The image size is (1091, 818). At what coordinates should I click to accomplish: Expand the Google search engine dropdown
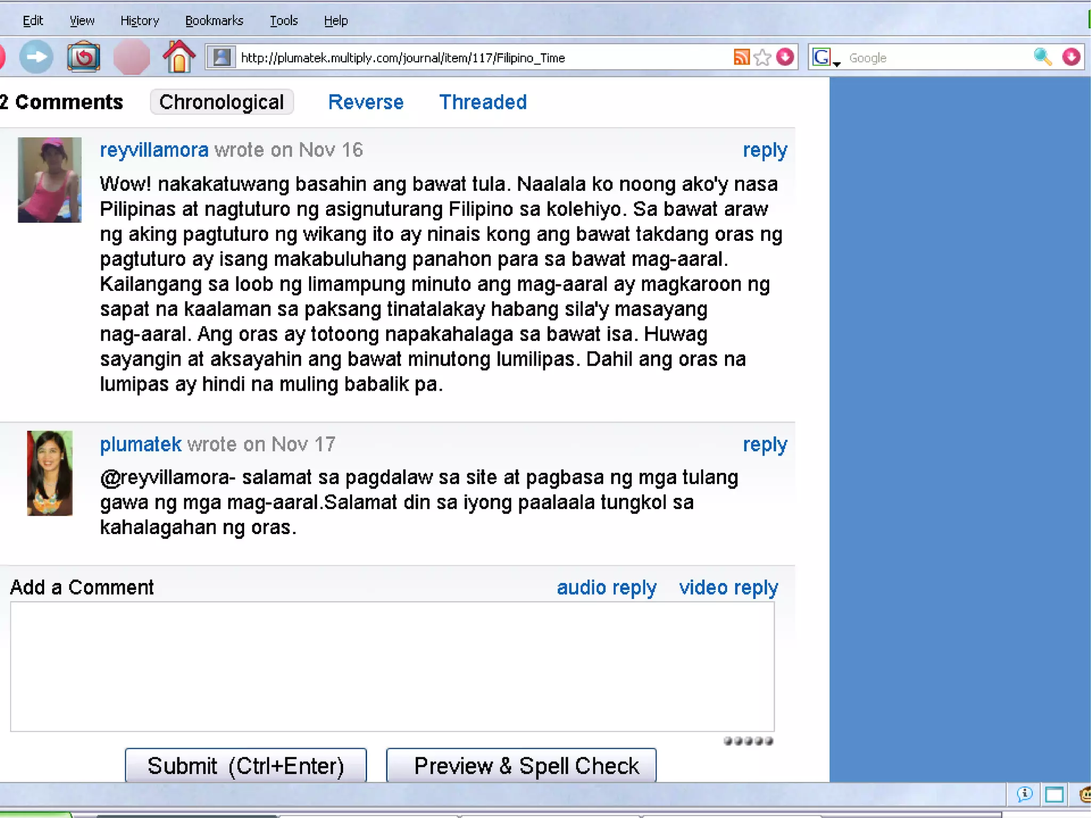click(x=837, y=63)
